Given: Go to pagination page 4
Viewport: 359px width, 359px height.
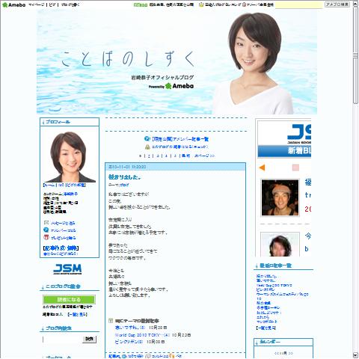Looking at the screenshot, I should [166, 156].
